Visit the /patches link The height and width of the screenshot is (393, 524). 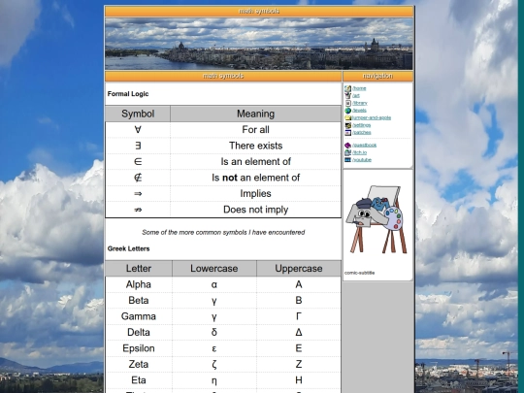tap(362, 133)
